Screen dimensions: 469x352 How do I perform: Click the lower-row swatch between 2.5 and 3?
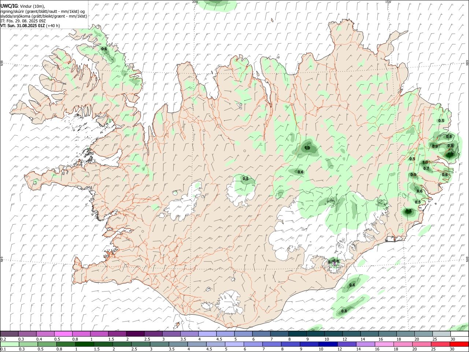[x=141, y=344]
